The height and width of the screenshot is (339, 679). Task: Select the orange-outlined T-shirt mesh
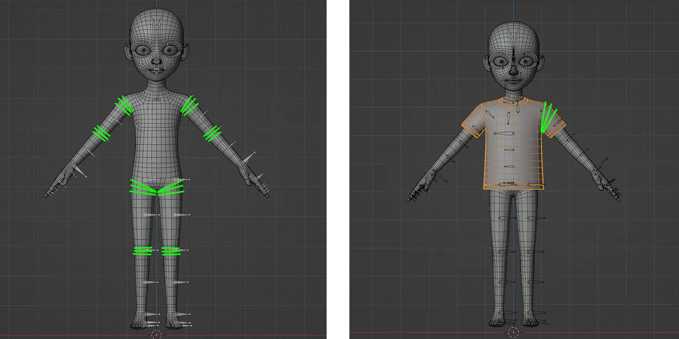point(514,144)
